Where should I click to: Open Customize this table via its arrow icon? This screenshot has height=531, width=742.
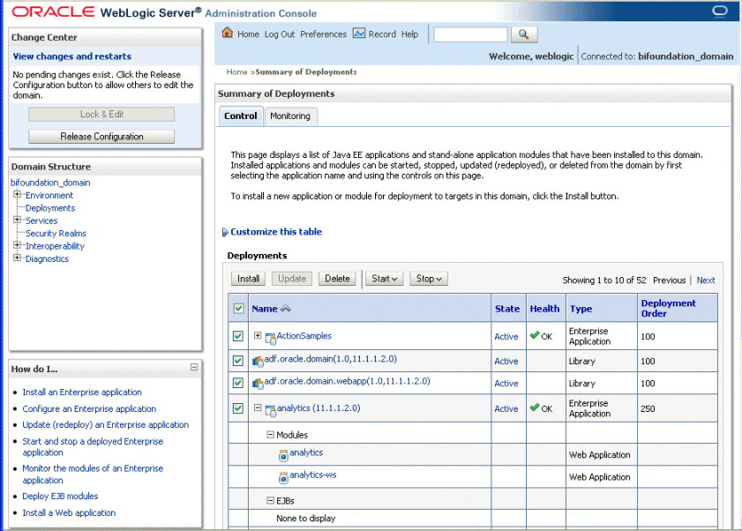pyautogui.click(x=225, y=230)
